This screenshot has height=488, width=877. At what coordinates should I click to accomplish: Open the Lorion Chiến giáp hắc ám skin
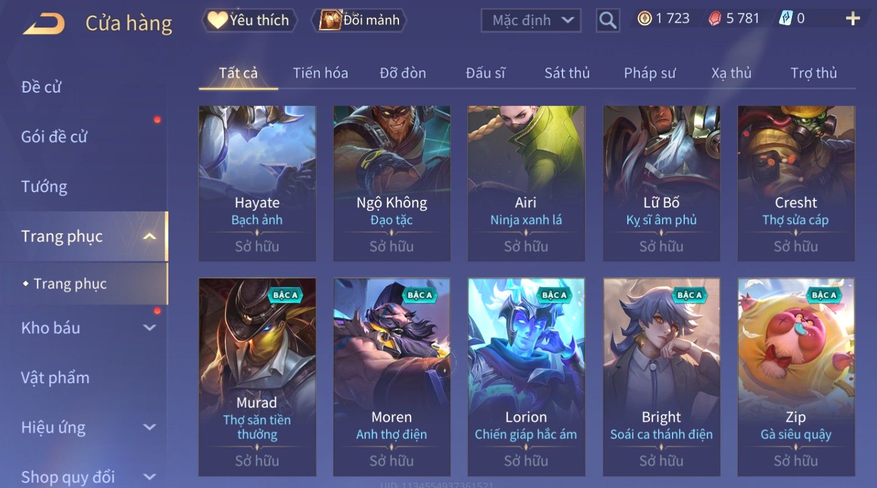coord(526,377)
